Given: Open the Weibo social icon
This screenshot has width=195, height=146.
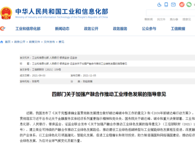Looking at the screenshot, I should point(182,5).
